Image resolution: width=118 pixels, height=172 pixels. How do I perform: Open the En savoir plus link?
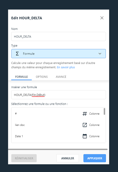click(66, 67)
